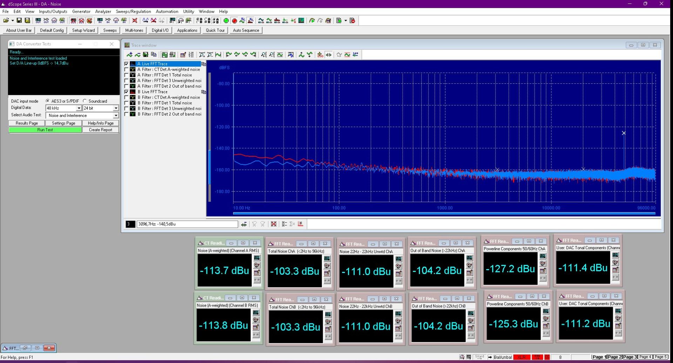Click the first OUT meter icon in toolbar
Screen dimensions: 673x363
pyautogui.click(x=38, y=21)
